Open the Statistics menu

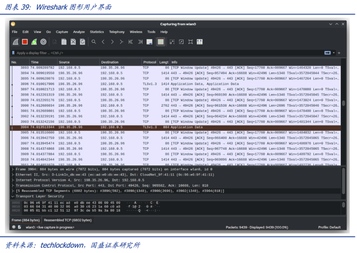click(x=97, y=32)
